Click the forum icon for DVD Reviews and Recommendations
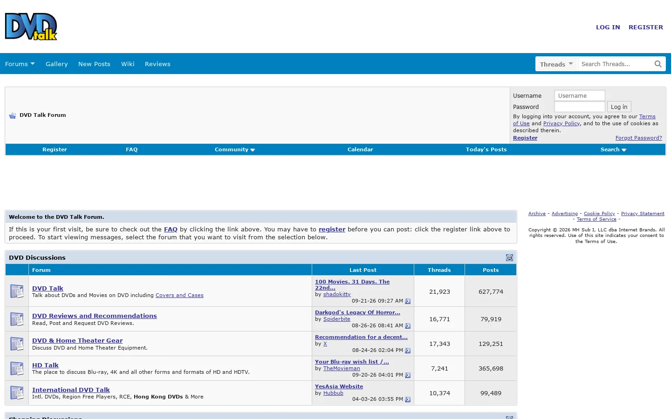Viewport: 671px width, 419px height. [17, 319]
